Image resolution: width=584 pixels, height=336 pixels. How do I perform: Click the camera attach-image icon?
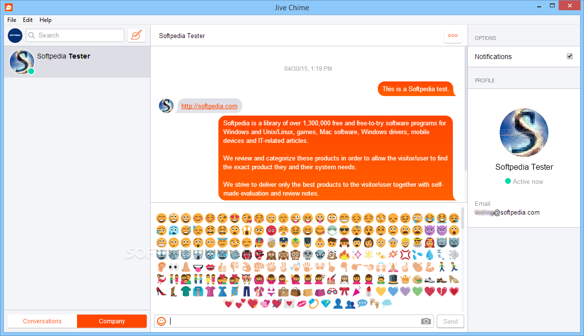click(426, 321)
